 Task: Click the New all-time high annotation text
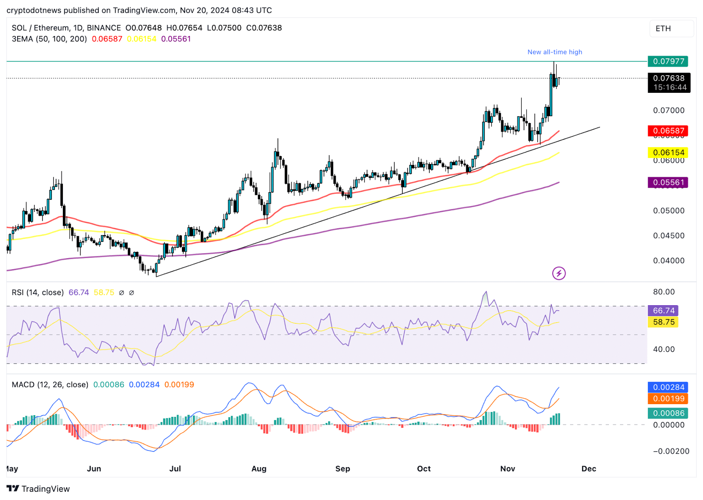[554, 52]
